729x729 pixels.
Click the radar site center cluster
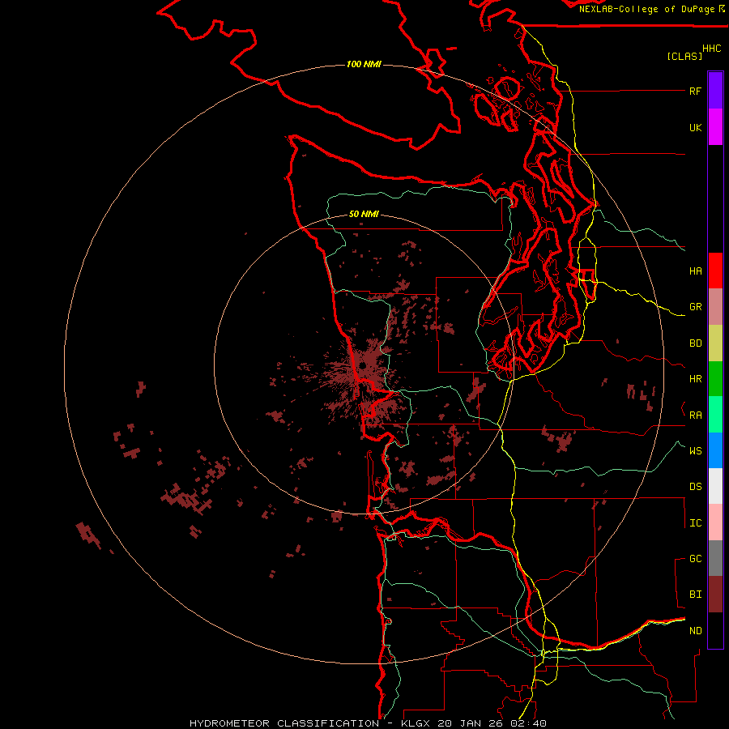click(361, 367)
